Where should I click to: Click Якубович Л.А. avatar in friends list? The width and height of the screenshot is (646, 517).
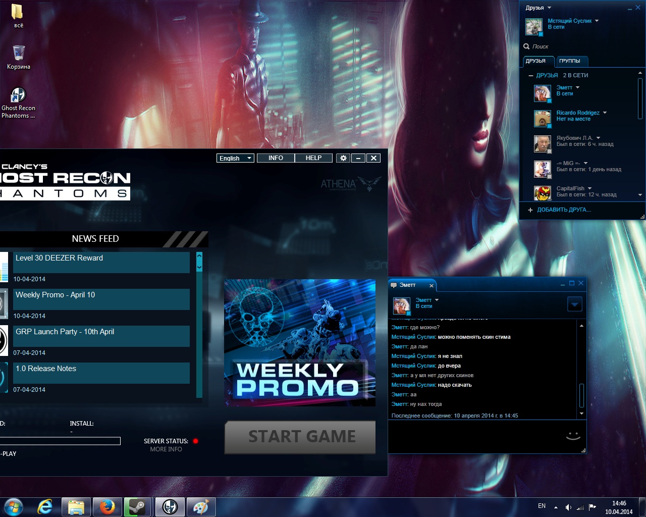[x=543, y=143]
